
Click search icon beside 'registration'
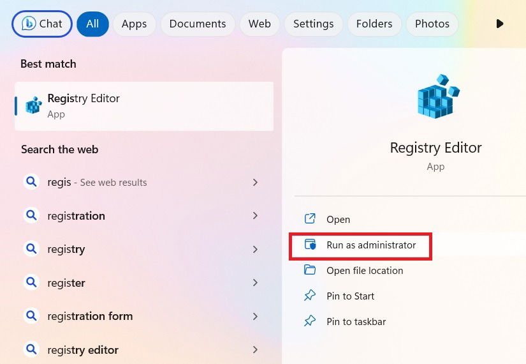pos(31,215)
